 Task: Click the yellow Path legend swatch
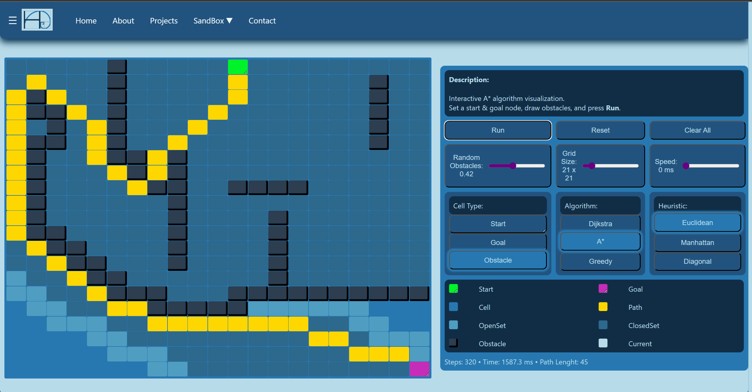click(603, 307)
